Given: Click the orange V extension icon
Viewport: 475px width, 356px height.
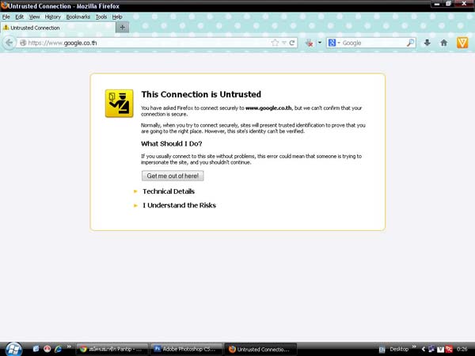Looking at the screenshot, I should [x=462, y=43].
